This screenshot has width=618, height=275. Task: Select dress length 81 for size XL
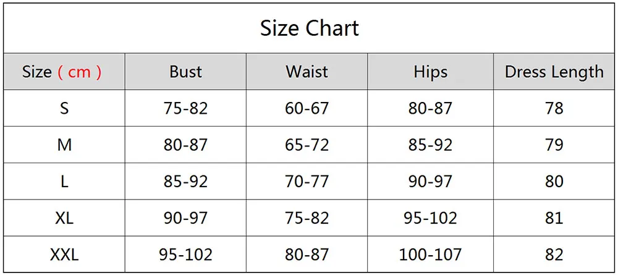pos(554,218)
